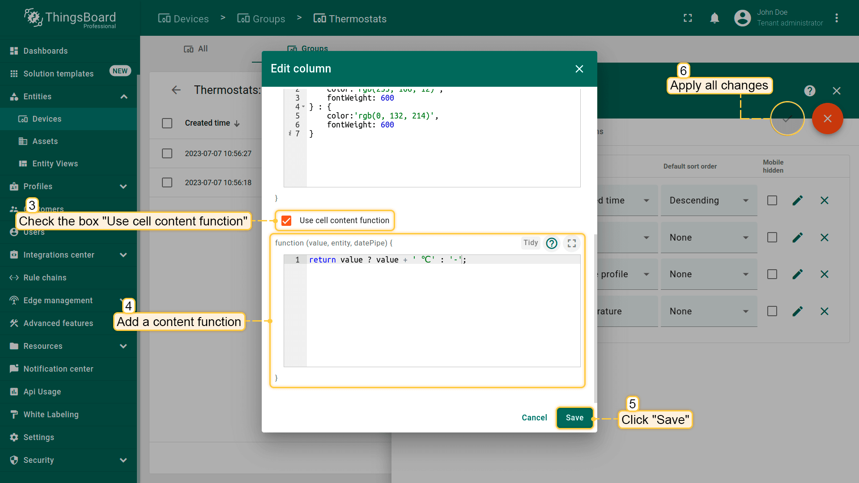Go to Assets in sidebar
859x483 pixels.
tap(45, 141)
